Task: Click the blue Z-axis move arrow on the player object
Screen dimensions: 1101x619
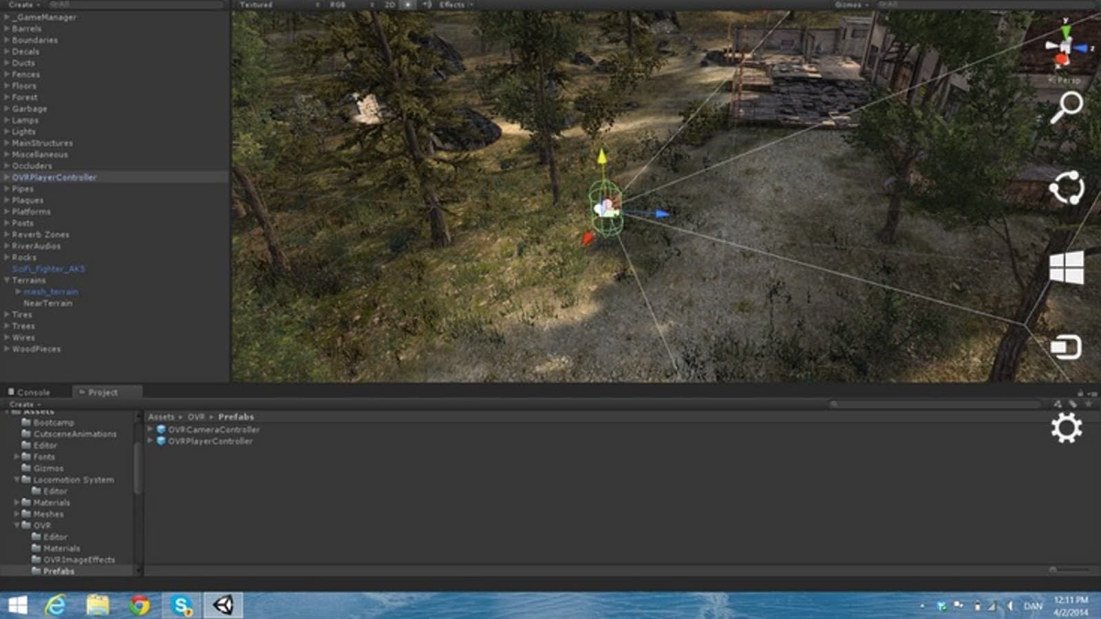Action: click(x=661, y=214)
